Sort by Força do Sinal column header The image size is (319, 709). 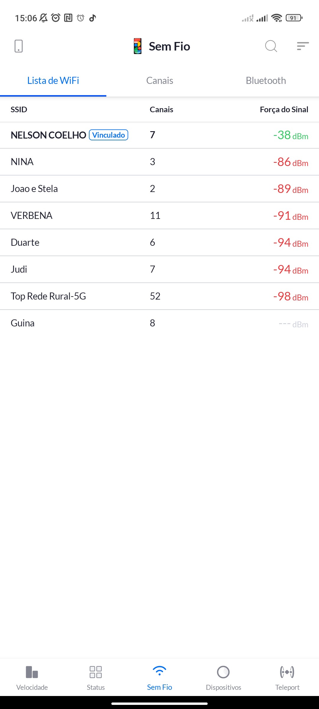(284, 110)
